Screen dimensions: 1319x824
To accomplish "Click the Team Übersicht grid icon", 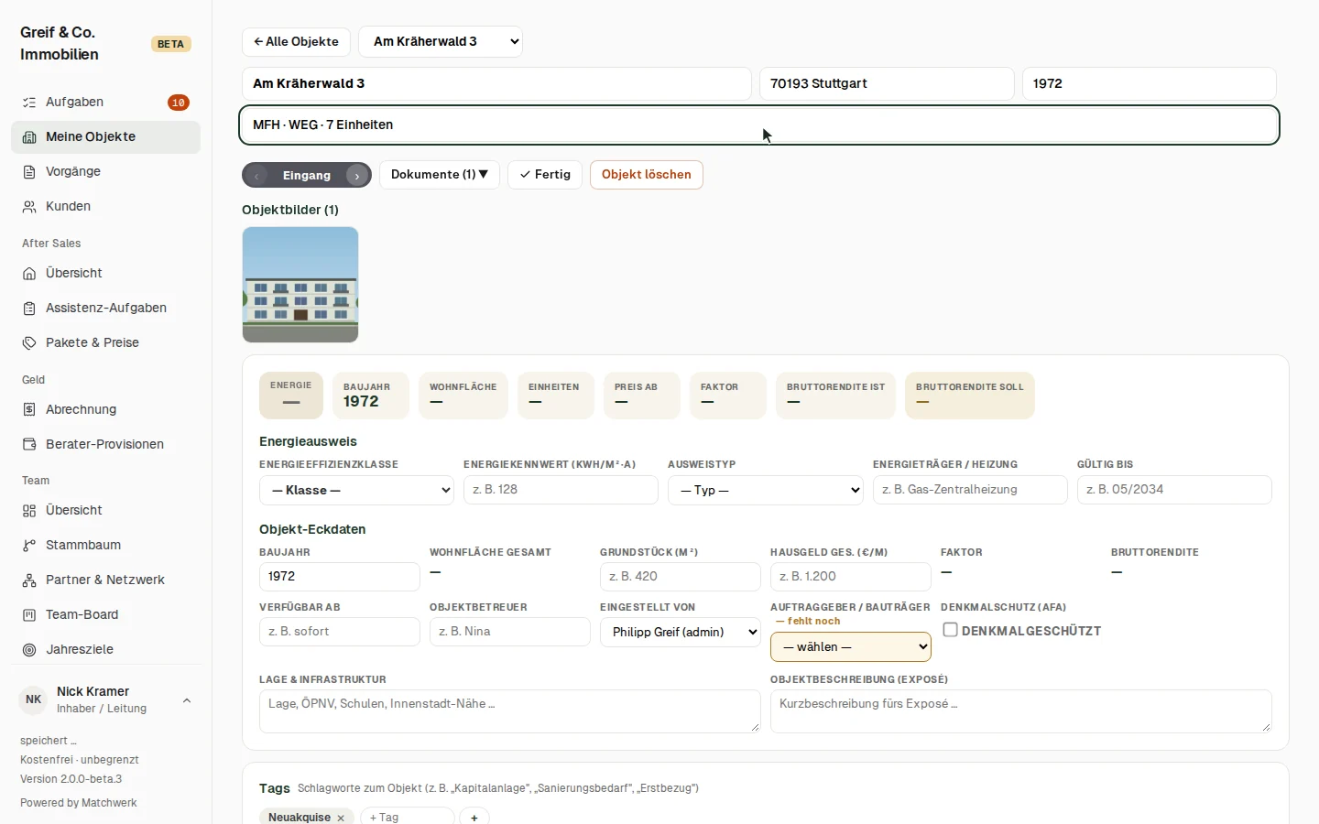I will pyautogui.click(x=29, y=511).
